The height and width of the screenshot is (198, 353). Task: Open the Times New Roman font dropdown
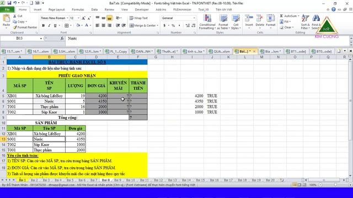[67, 18]
